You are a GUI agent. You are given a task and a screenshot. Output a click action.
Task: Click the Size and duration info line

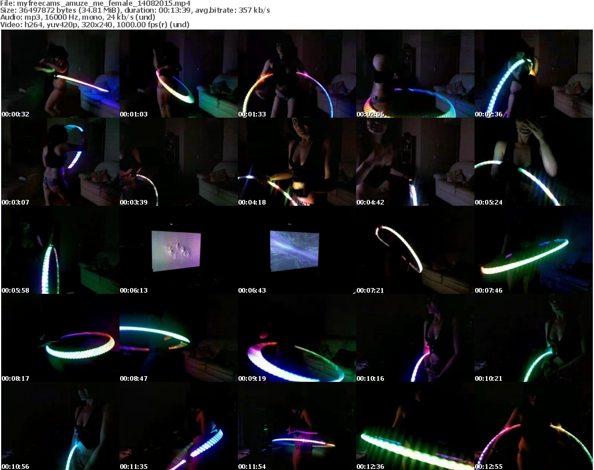pos(135,10)
